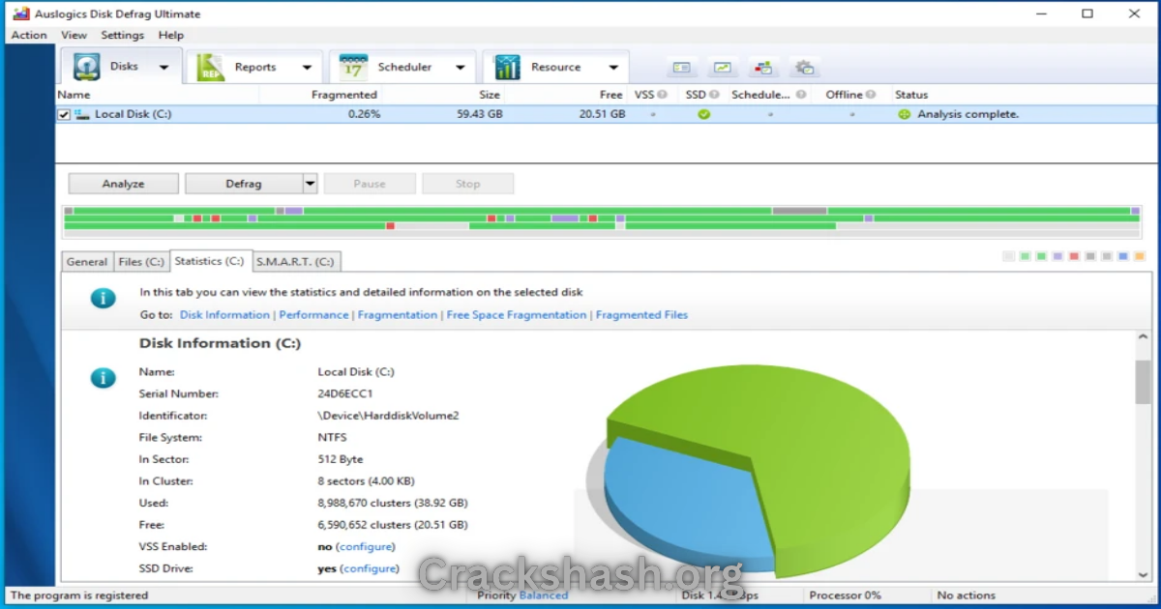Click 'The program is registered' status text
This screenshot has height=609, width=1161.
tap(79, 595)
